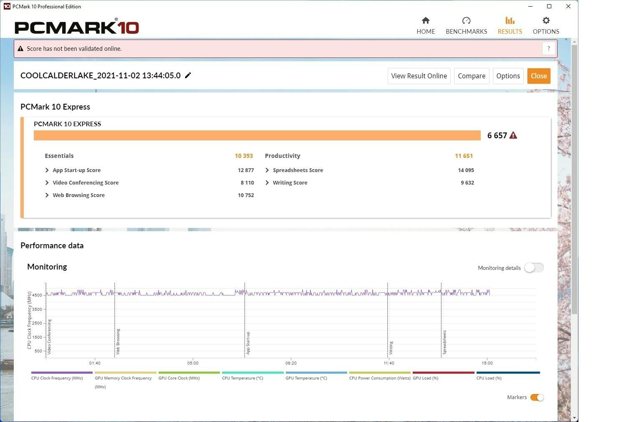Click the Results bar chart icon
This screenshot has height=422, width=641.
[510, 21]
